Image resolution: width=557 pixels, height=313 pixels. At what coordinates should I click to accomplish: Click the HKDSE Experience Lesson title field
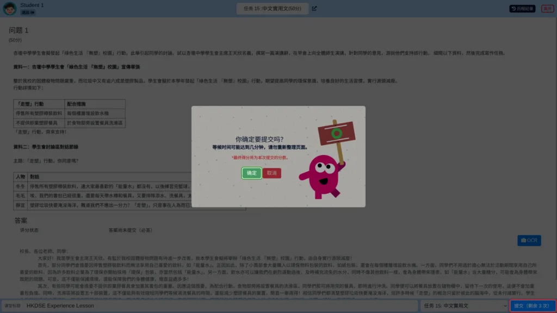(x=221, y=305)
